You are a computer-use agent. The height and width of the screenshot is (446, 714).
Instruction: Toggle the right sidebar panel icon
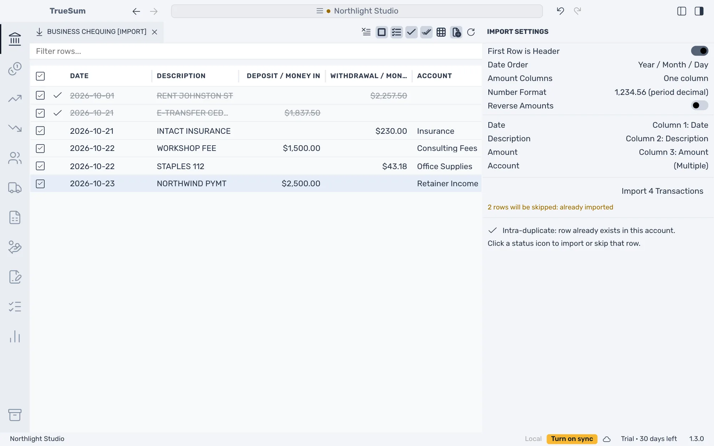(699, 11)
